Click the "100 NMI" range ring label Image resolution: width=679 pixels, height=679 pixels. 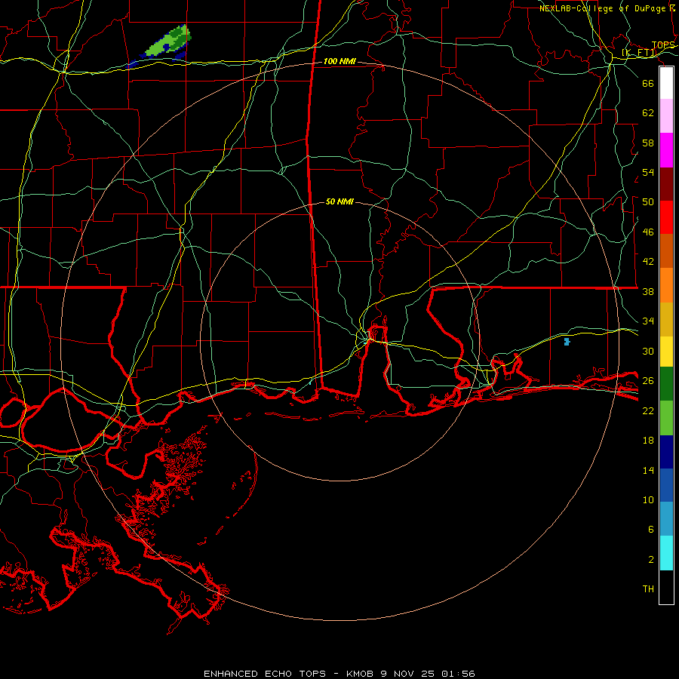[x=339, y=62]
